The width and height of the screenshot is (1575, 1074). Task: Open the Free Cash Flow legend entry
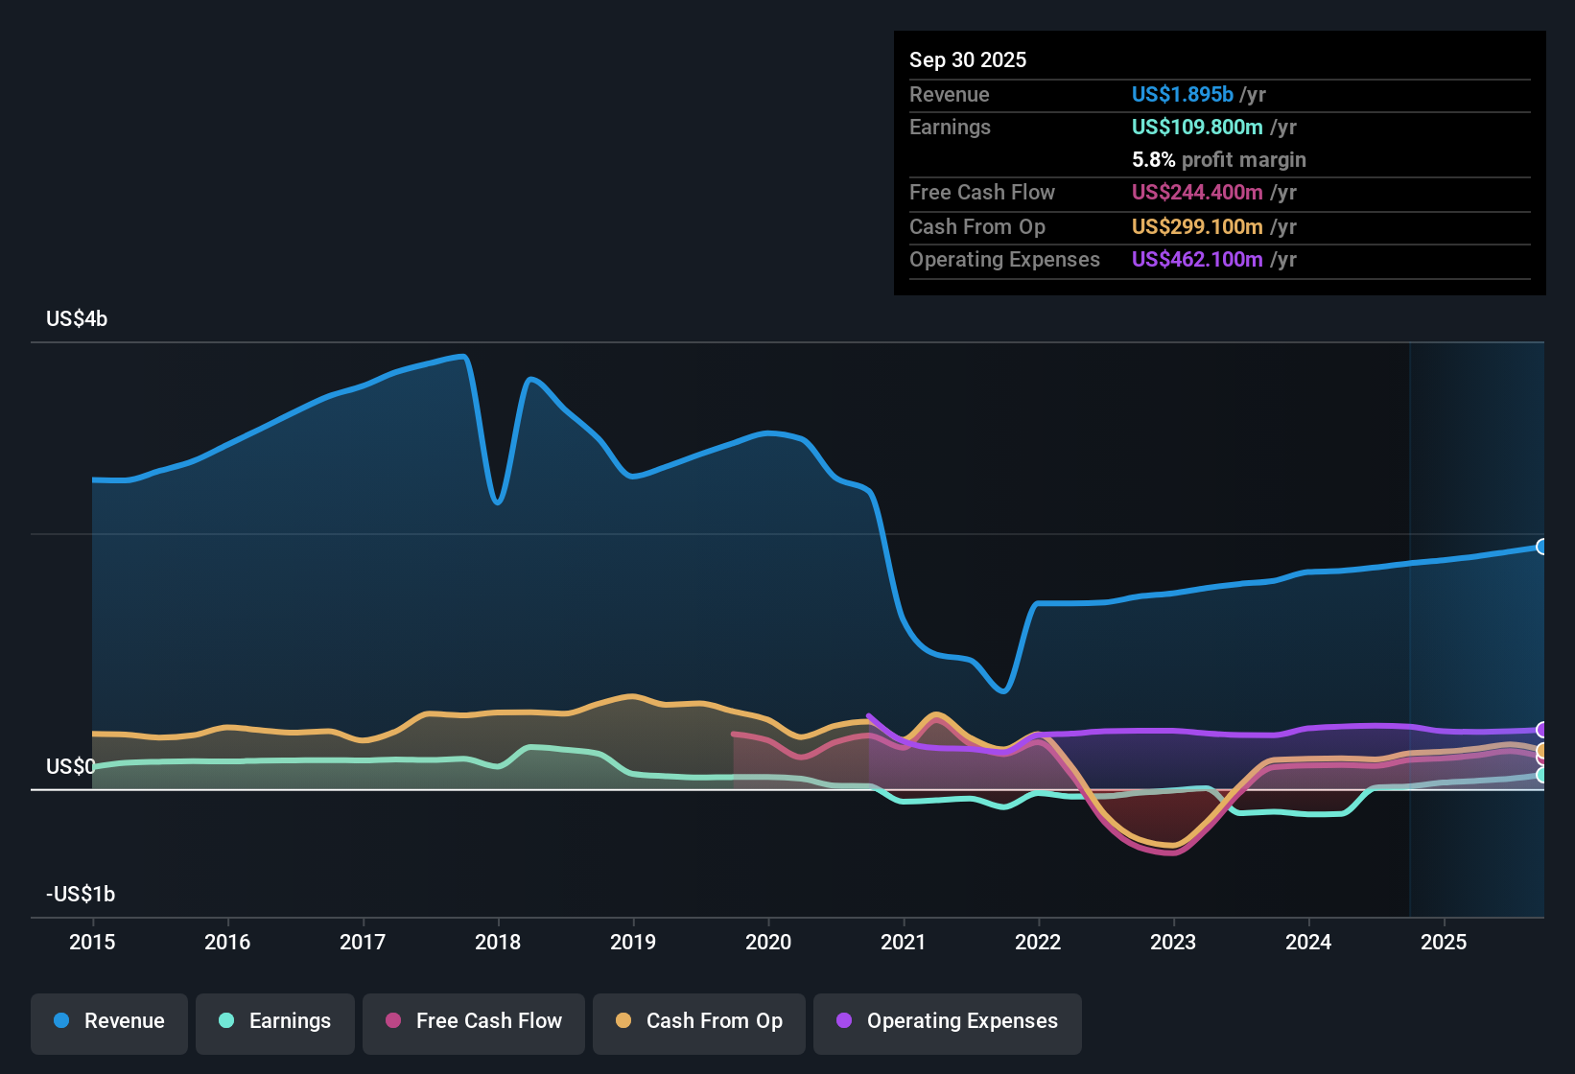pos(473,1021)
